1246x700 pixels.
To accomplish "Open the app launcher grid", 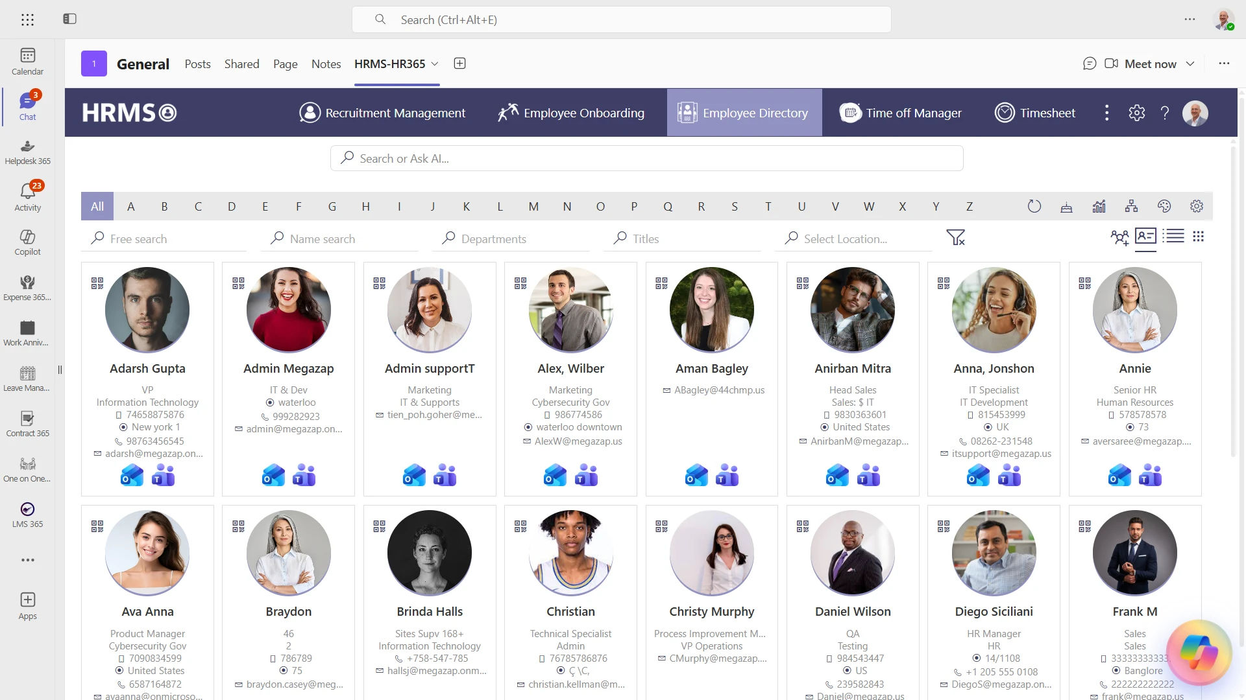I will coord(27,19).
